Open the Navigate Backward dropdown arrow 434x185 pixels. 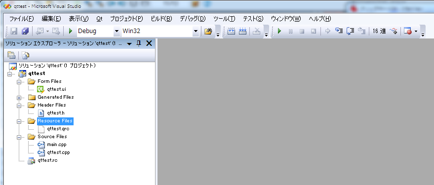(x=47, y=31)
